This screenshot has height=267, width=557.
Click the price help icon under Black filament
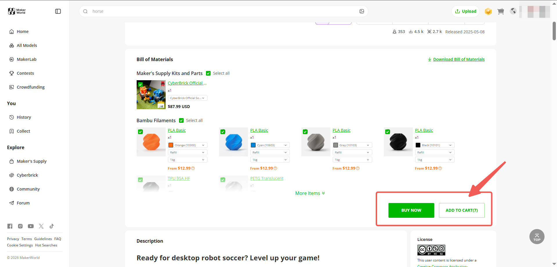pyautogui.click(x=440, y=168)
